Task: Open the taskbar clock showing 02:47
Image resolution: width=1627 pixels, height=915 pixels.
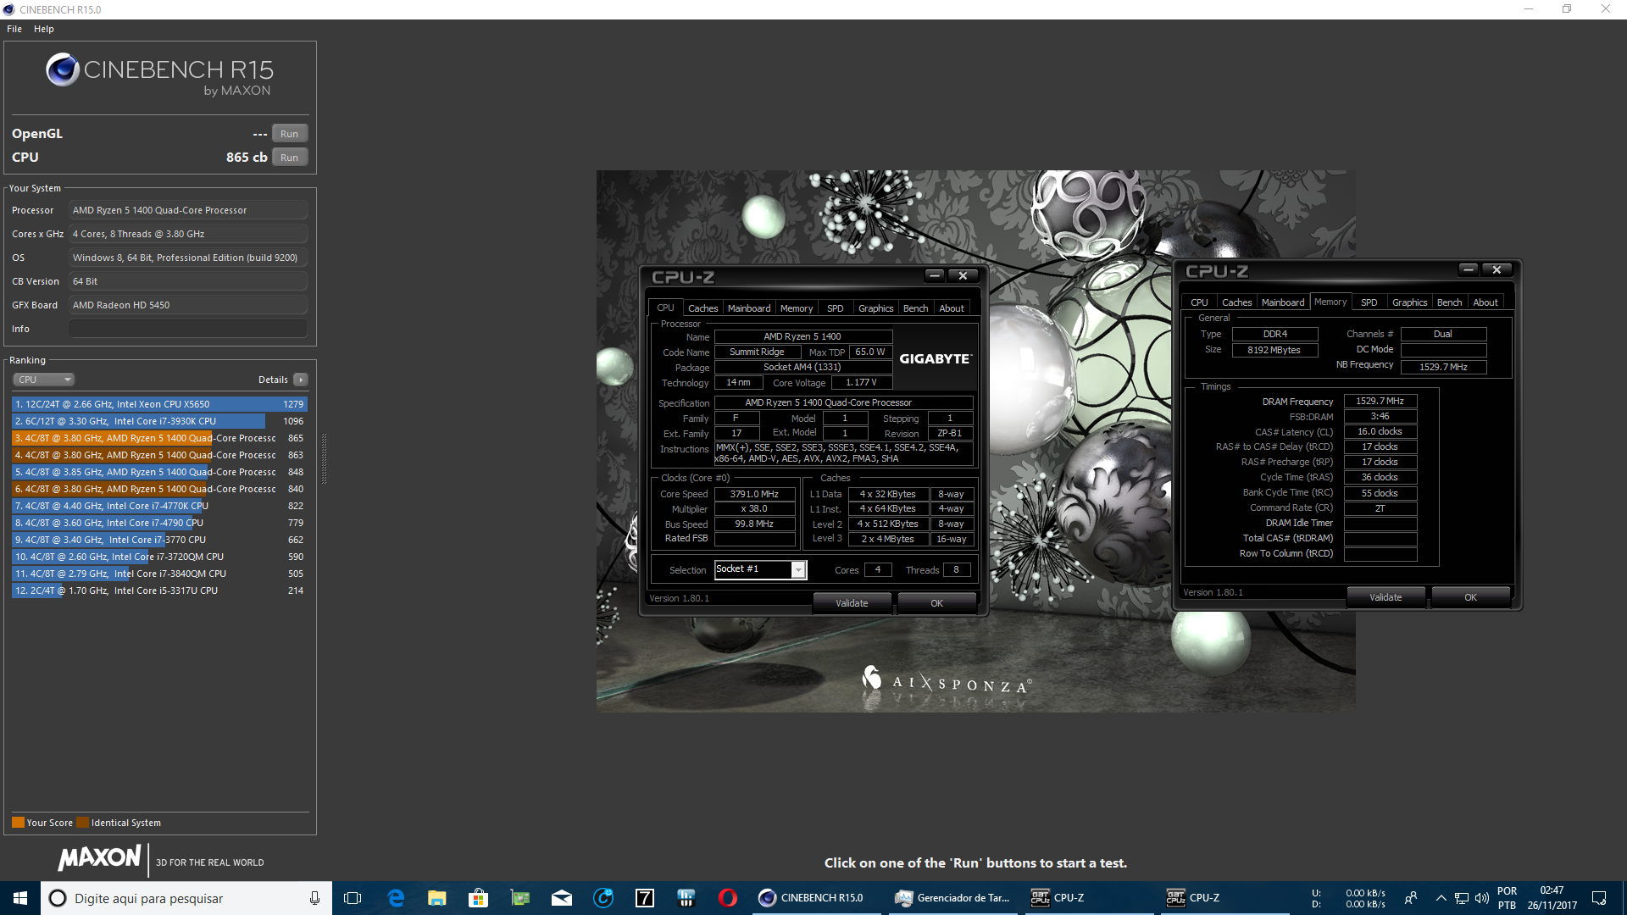Action: pos(1552,898)
